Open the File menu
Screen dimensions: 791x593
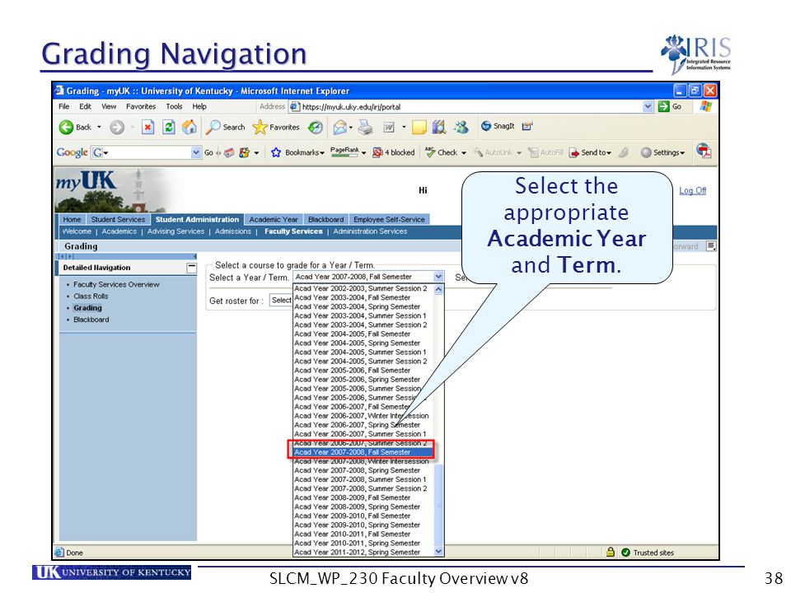pyautogui.click(x=64, y=106)
